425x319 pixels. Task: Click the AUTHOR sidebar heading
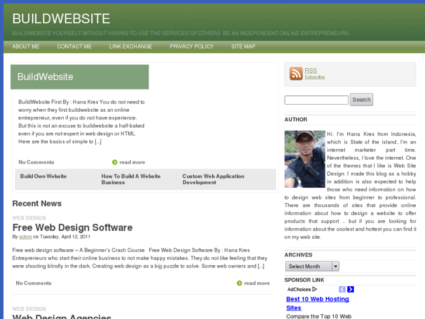pos(296,119)
